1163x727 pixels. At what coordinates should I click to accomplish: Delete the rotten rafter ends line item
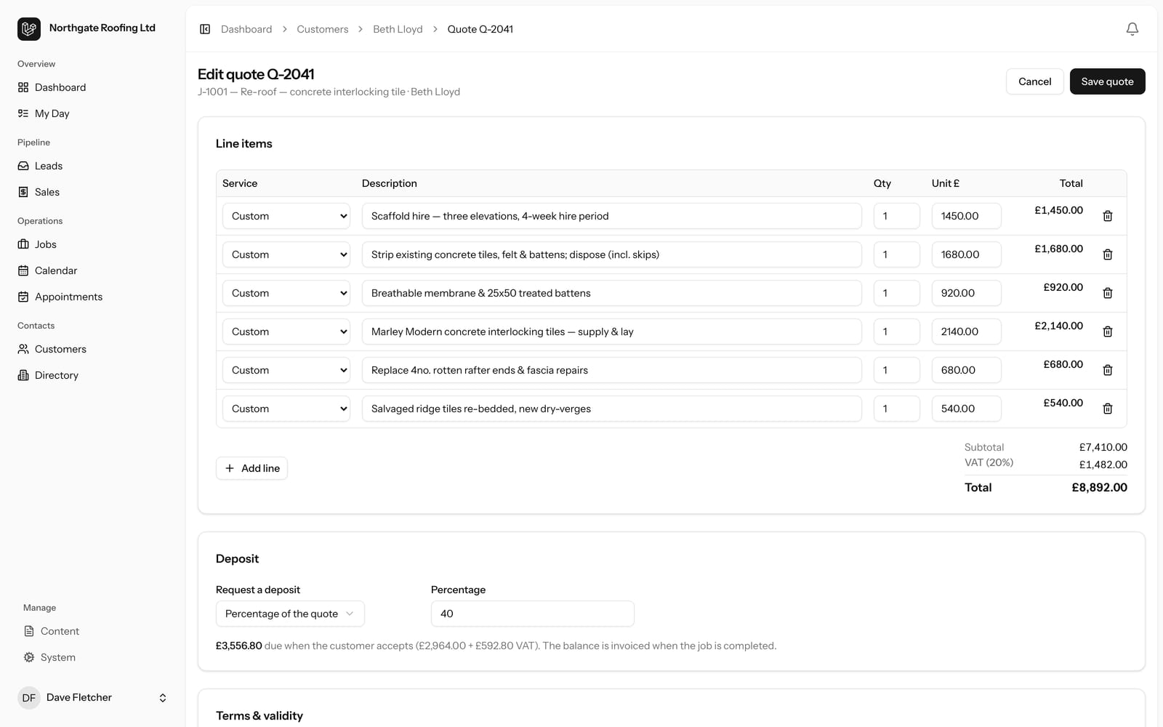pyautogui.click(x=1108, y=370)
